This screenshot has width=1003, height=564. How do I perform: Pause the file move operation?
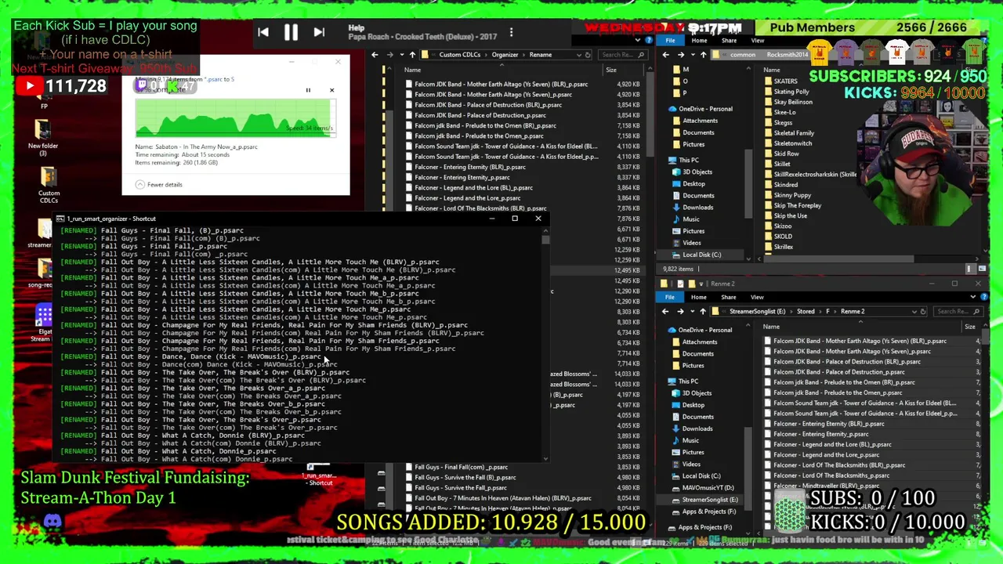pyautogui.click(x=308, y=90)
